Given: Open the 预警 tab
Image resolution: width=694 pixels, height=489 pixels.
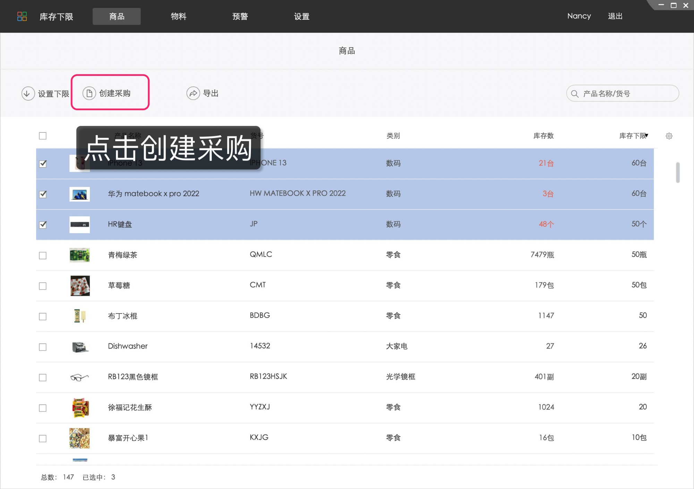Looking at the screenshot, I should pyautogui.click(x=240, y=16).
